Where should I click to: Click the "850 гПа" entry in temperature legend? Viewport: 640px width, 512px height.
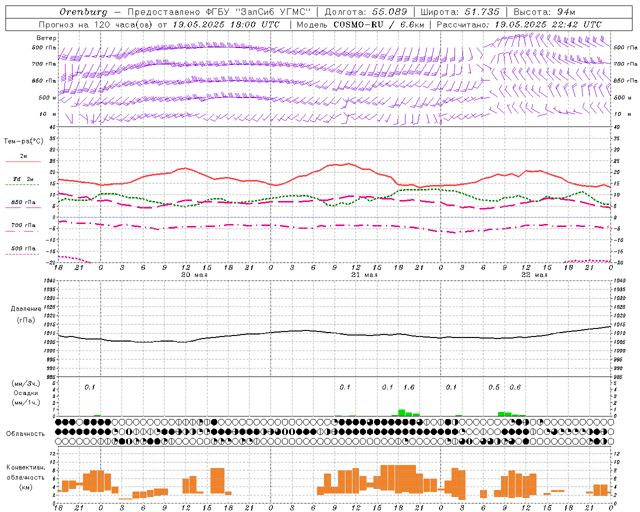coord(23,202)
